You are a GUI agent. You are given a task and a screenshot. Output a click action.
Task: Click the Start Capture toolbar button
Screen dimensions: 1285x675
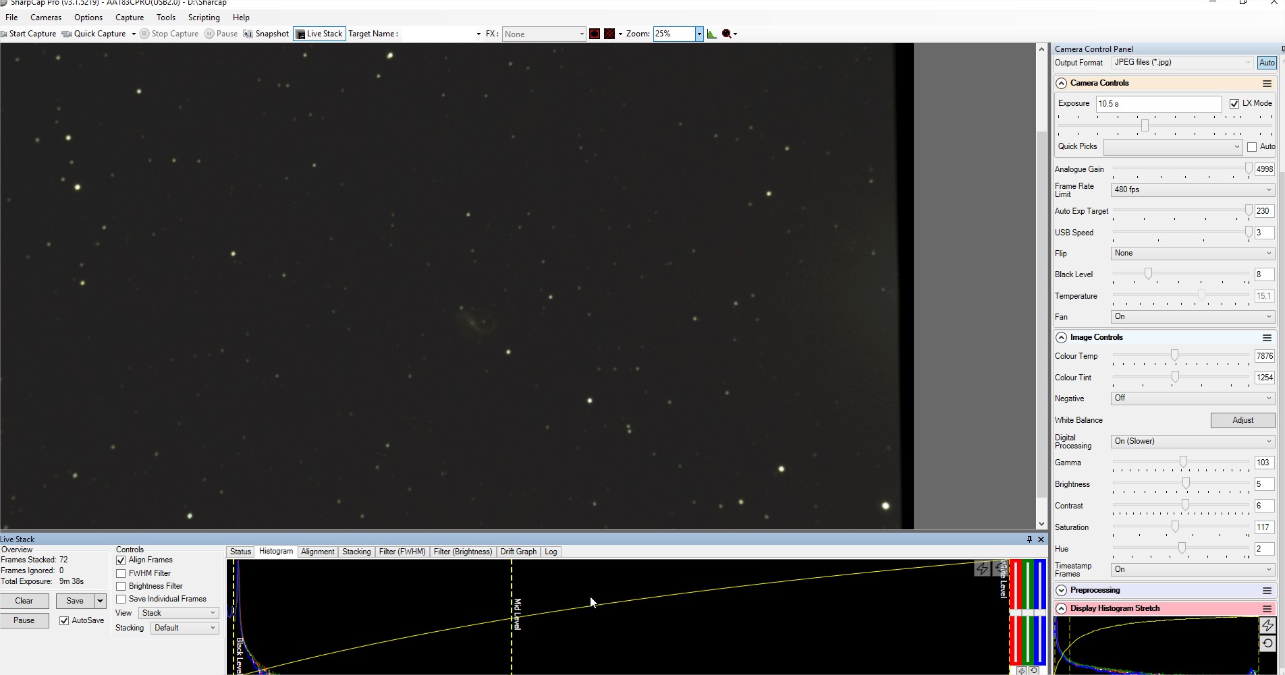(28, 34)
